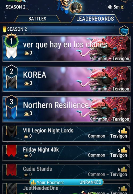
Task: Tap the rank 2 hexagon badge
Action: coord(11,71)
